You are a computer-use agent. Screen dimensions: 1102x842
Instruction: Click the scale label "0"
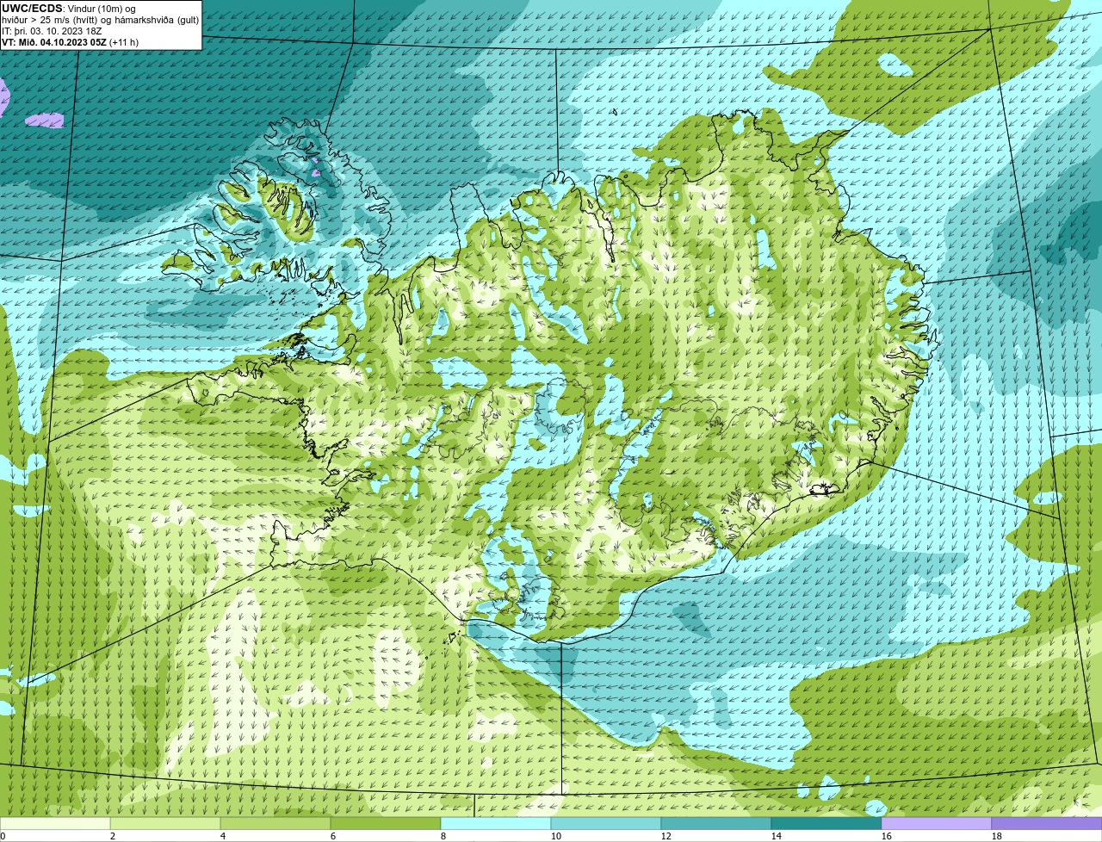coord(3,836)
